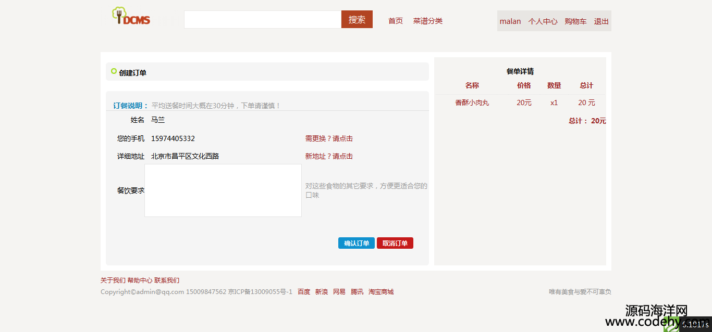
Task: Open 网易 footer link
Action: 339,292
